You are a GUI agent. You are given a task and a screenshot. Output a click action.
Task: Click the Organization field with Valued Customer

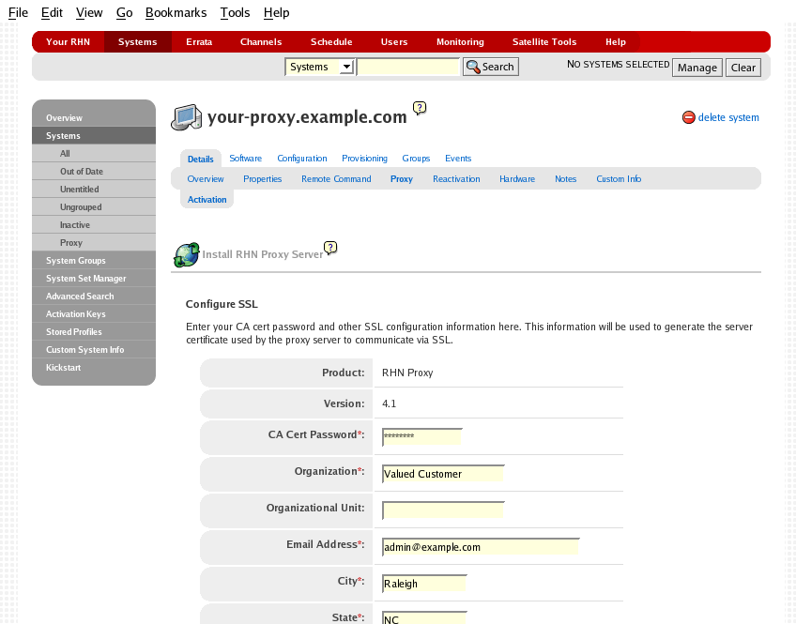click(443, 473)
